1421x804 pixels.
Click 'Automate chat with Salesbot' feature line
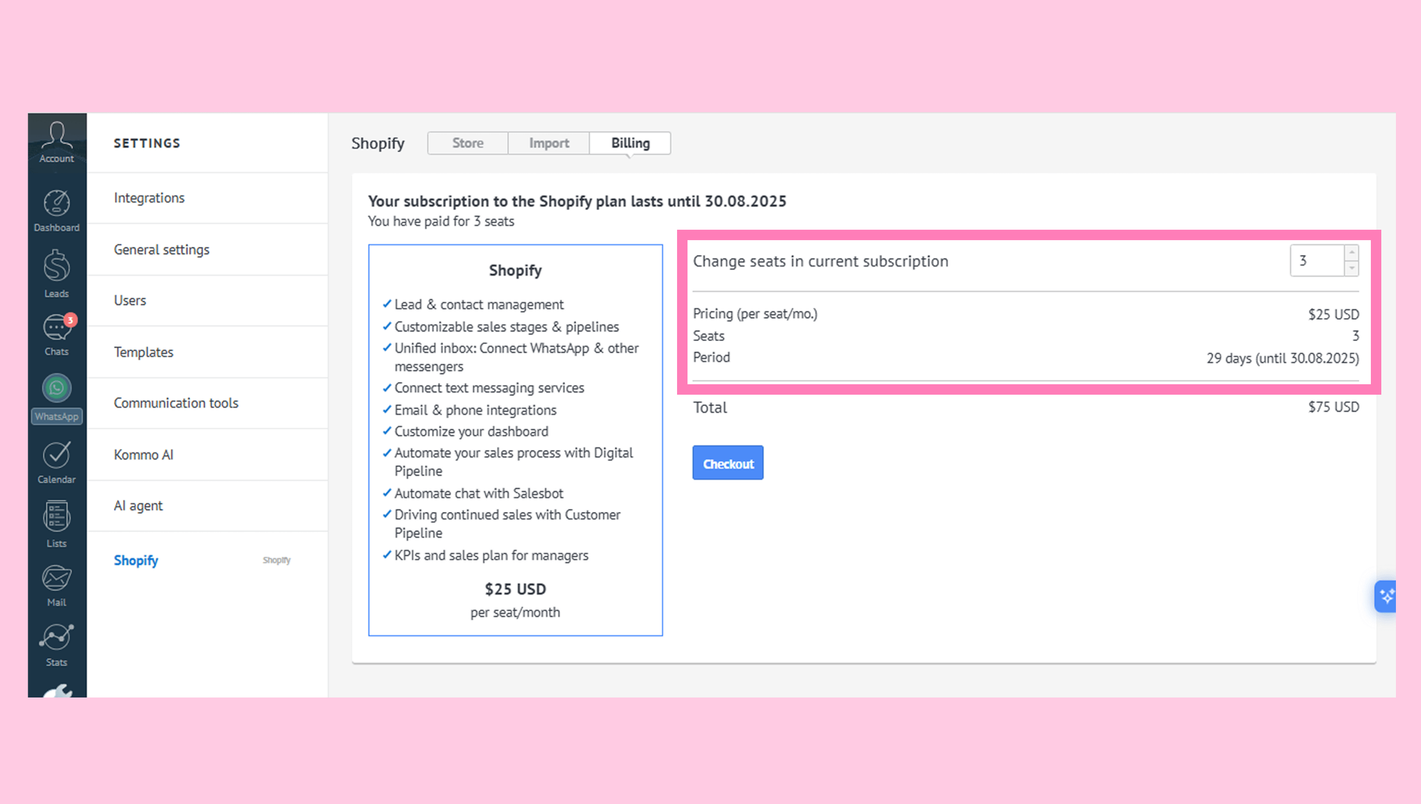coord(479,494)
